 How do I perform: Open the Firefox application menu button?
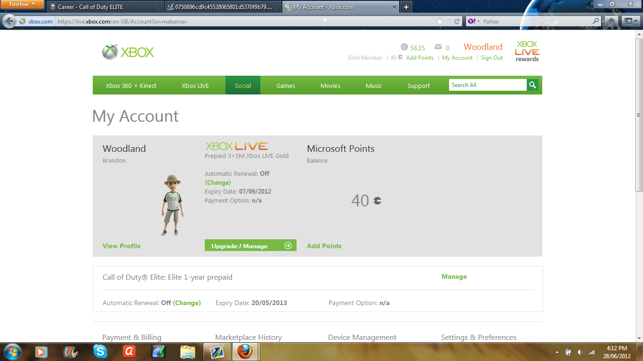[22, 5]
